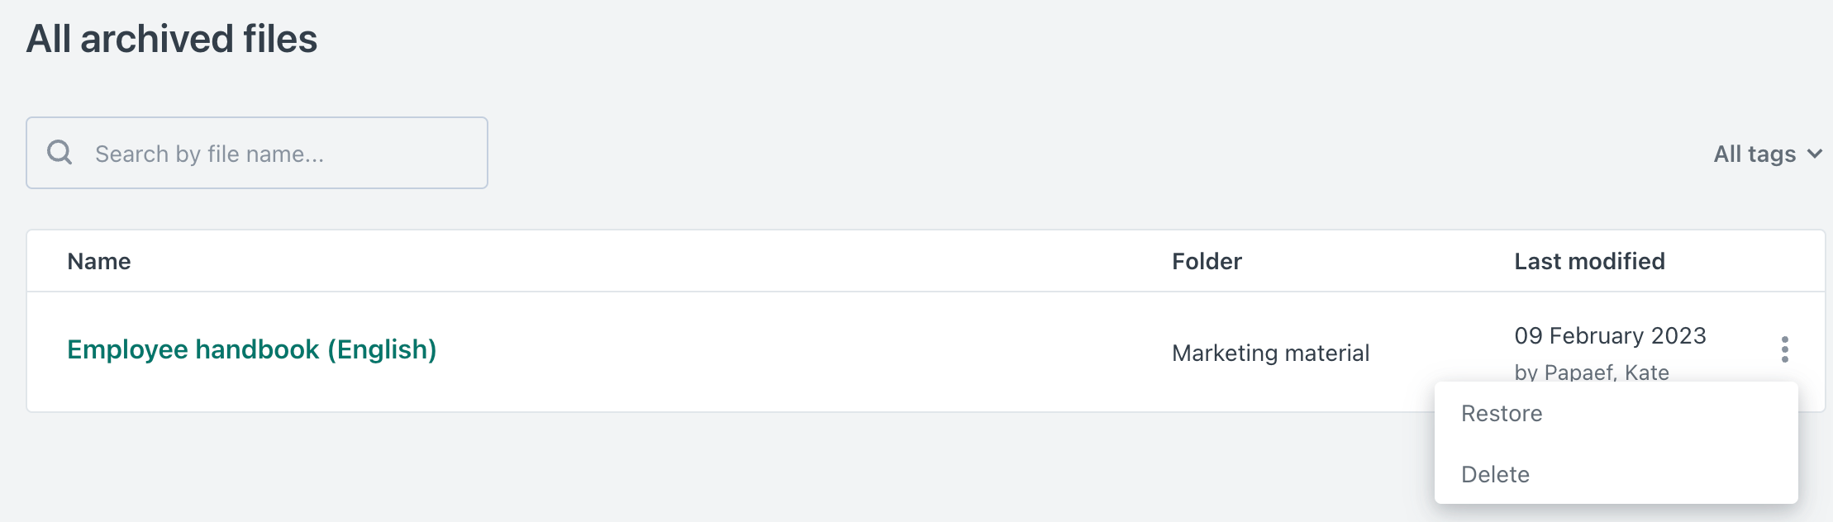The width and height of the screenshot is (1833, 522).
Task: Open the three-dot menu for Employee handbook
Action: click(x=1785, y=349)
